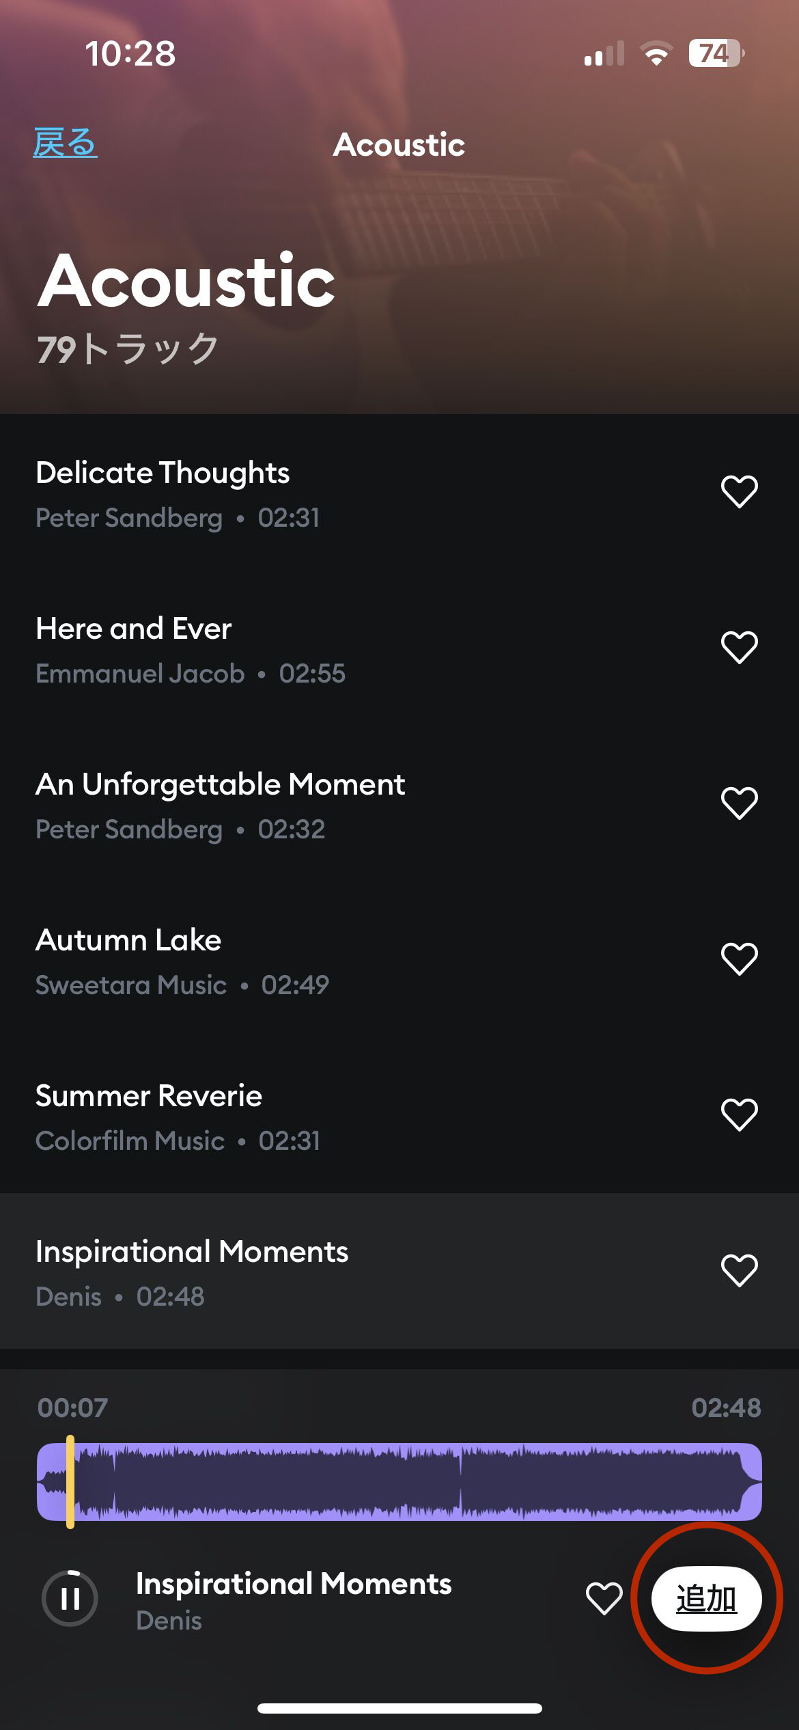The height and width of the screenshot is (1730, 799).
Task: Go back using the 戻る link
Action: coord(66,143)
